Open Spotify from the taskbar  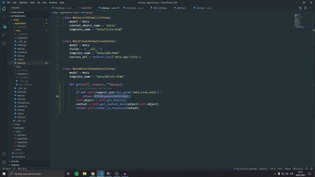point(77,174)
